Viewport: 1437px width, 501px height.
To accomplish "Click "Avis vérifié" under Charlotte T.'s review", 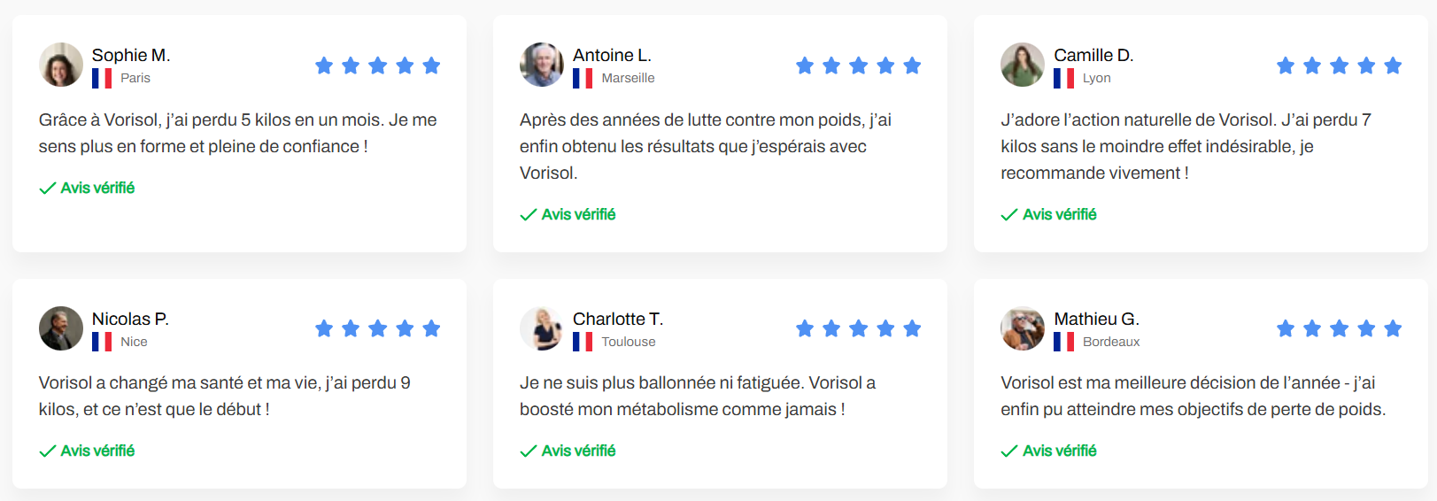I will [578, 451].
